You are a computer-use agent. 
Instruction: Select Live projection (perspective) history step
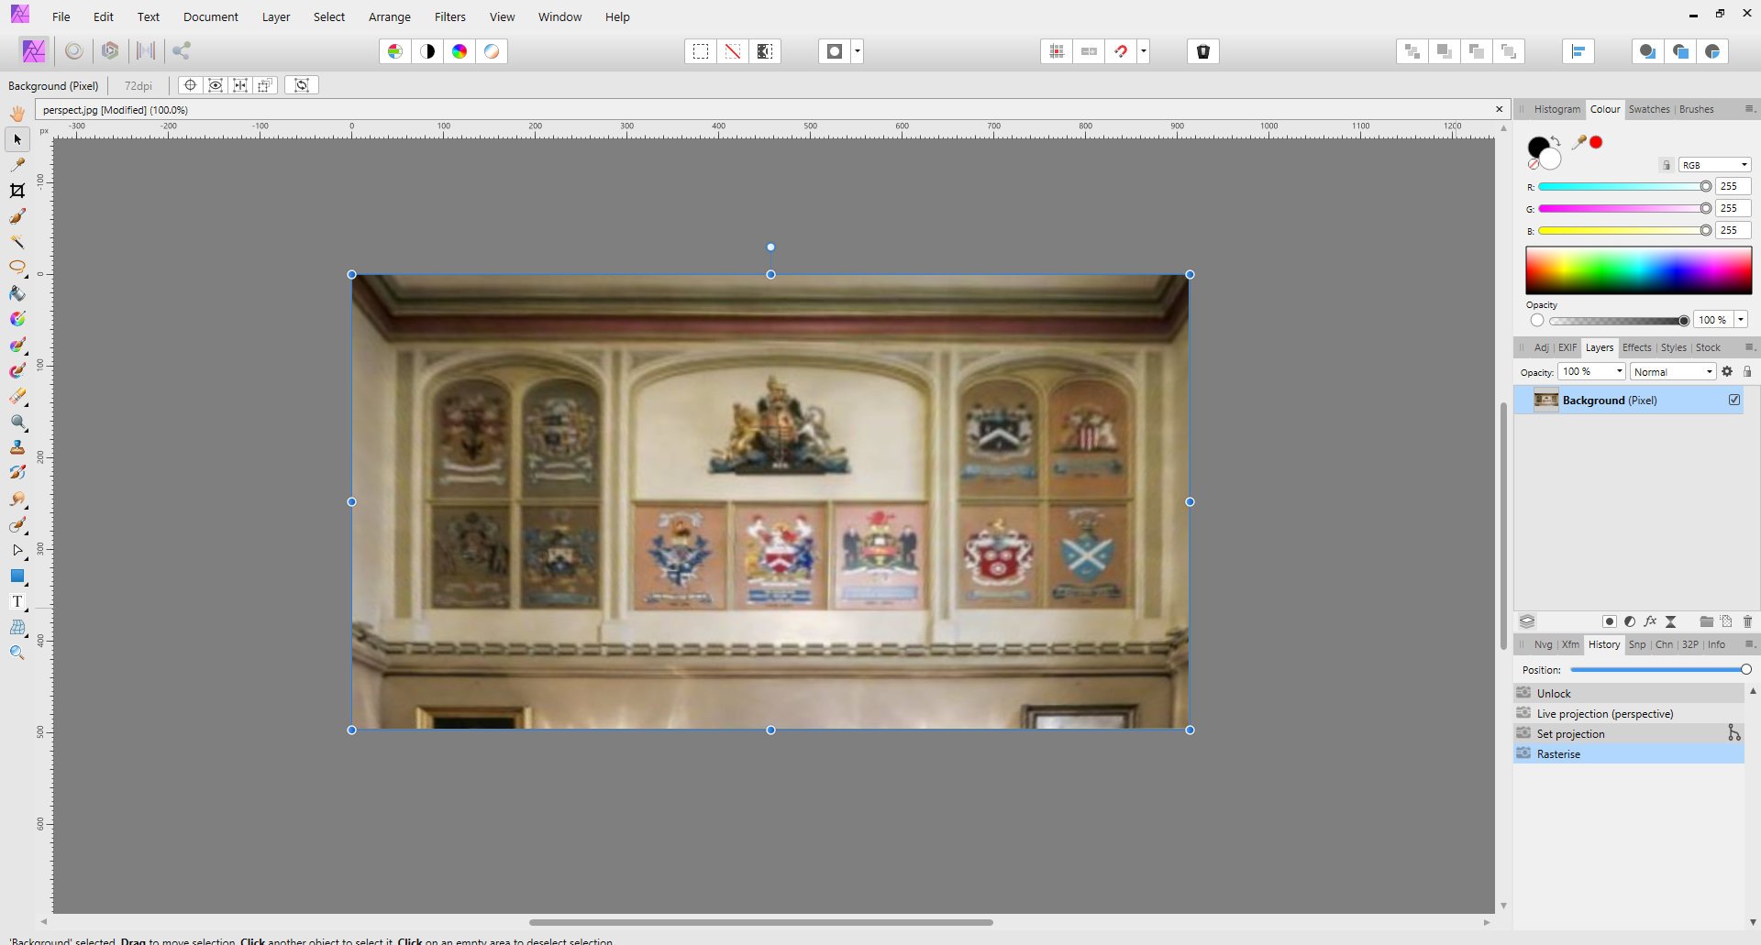(x=1629, y=713)
